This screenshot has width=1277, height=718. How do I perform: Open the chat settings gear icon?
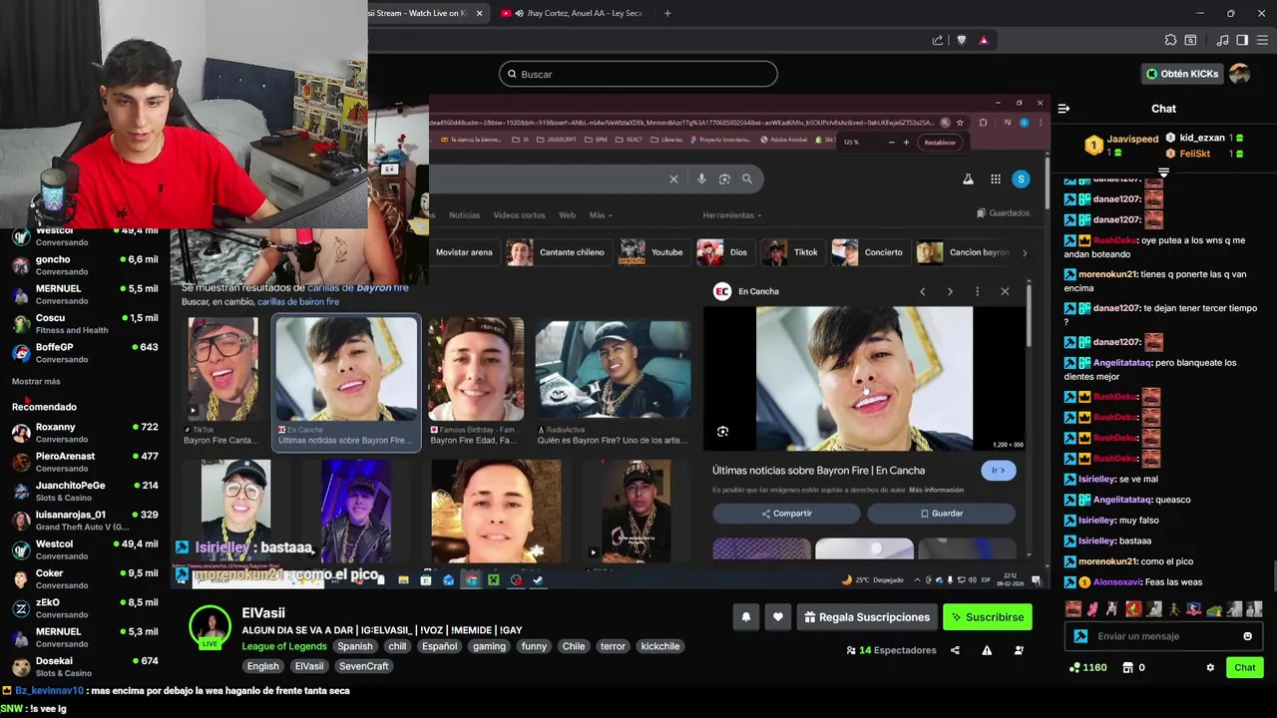[x=1210, y=668]
